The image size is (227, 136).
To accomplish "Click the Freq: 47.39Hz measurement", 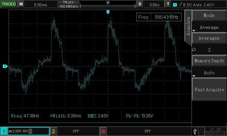I will (x=25, y=116).
